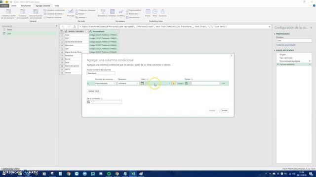The height and width of the screenshot is (177, 316).
Task: Open the Archivo menu
Action: pos(4,5)
